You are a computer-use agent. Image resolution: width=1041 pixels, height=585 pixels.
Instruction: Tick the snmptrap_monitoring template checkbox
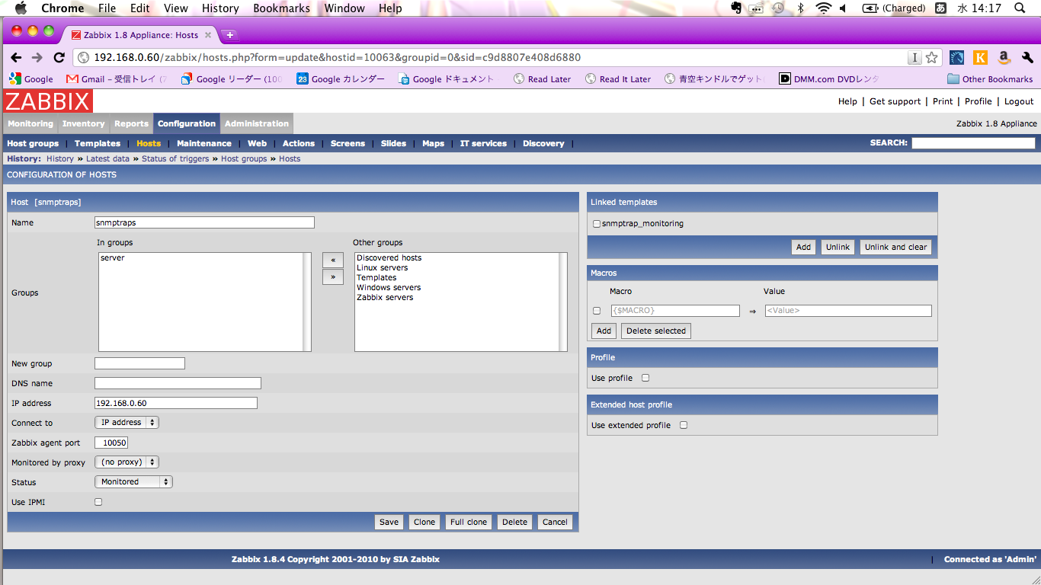(597, 224)
